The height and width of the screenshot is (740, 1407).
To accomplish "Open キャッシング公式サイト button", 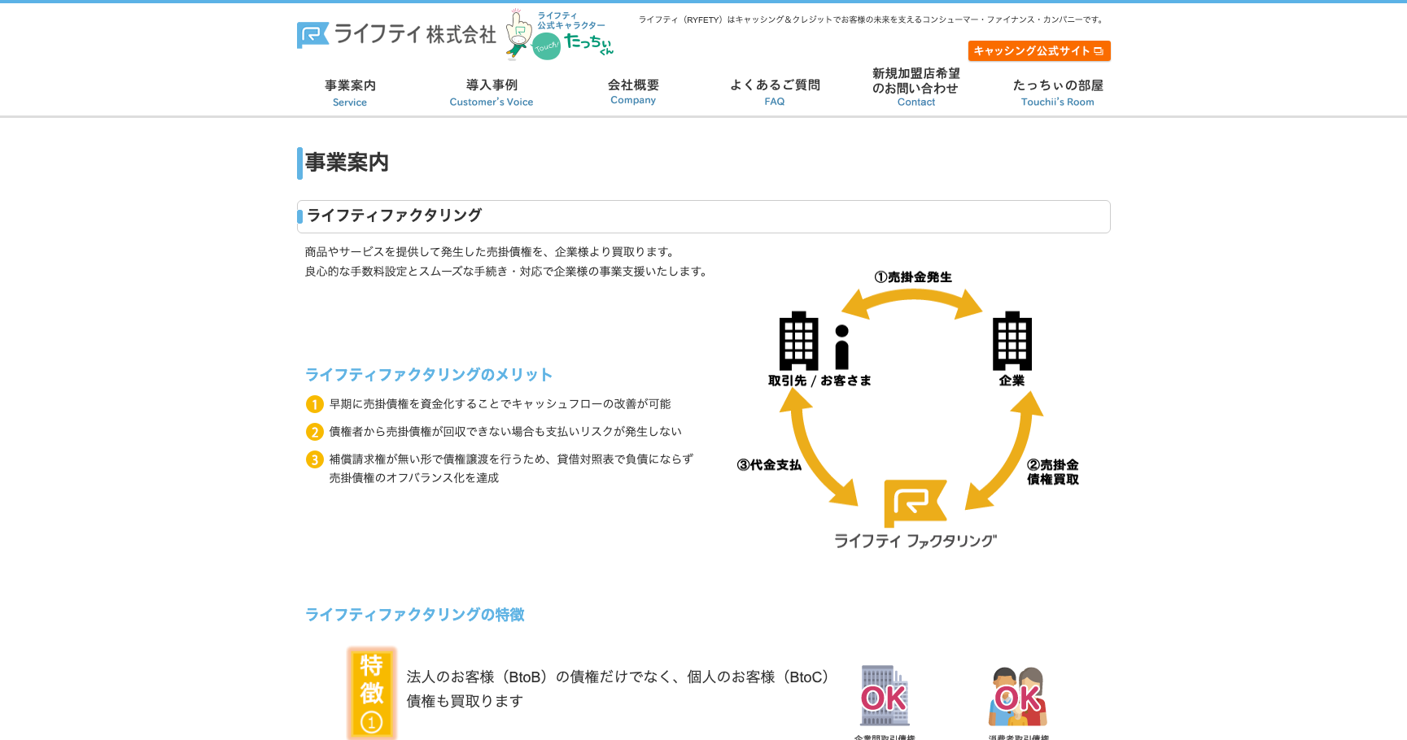I will click(1039, 50).
